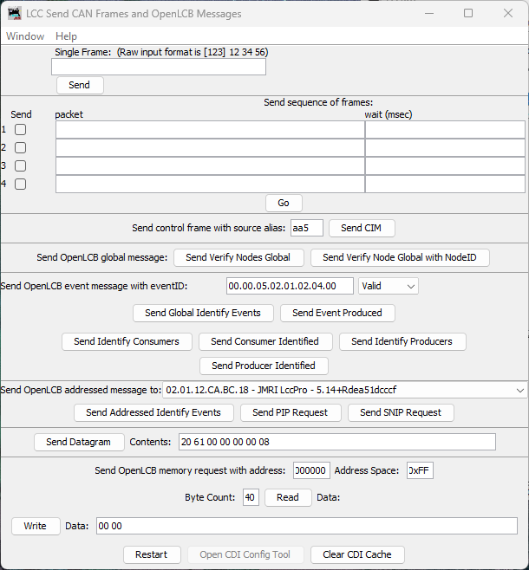Click Send Producer Identified
This screenshot has height=570, width=529.
[x=264, y=366]
